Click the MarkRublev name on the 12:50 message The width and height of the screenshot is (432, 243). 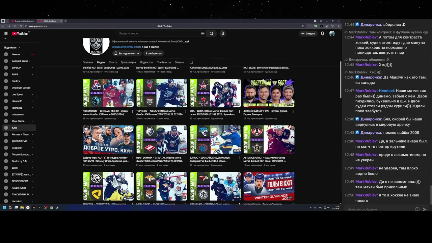coord(366,195)
